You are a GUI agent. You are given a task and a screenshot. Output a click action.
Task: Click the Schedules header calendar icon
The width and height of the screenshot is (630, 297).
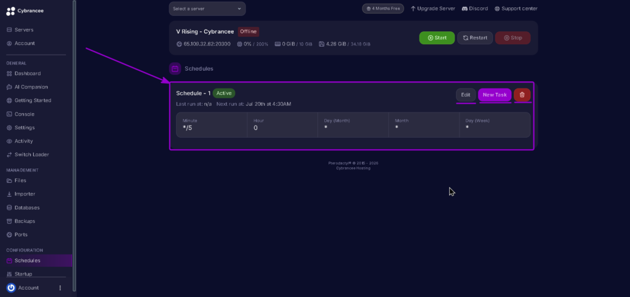[x=175, y=69]
